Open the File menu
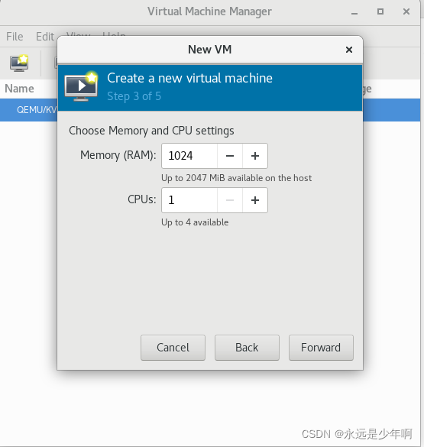 coord(15,37)
